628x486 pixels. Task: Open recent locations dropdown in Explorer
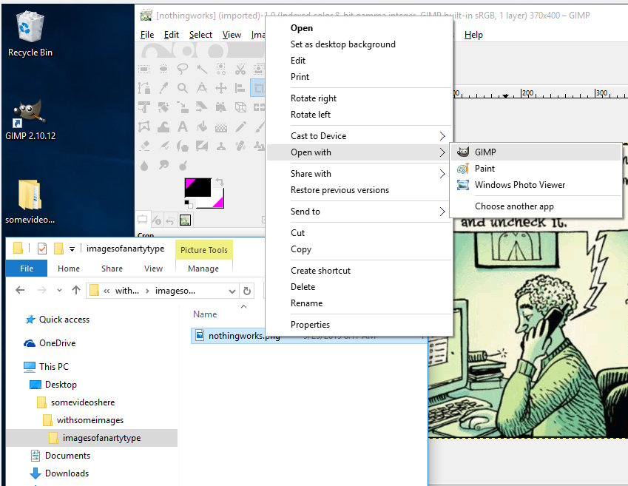tap(59, 290)
